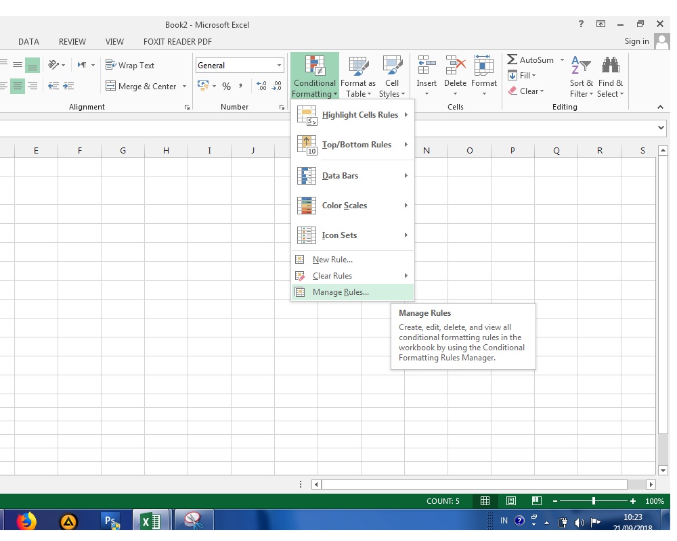Apply the Percent Style format
The image size is (677, 541).
click(x=226, y=87)
